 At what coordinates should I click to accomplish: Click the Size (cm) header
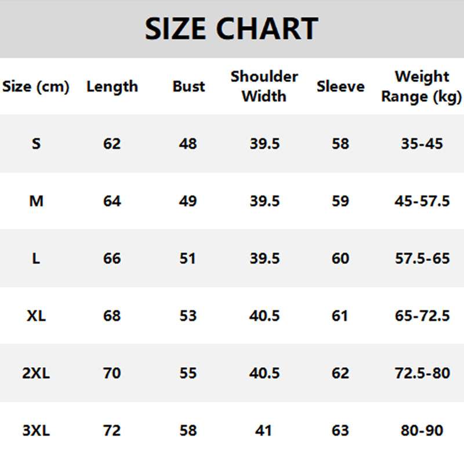tap(36, 87)
